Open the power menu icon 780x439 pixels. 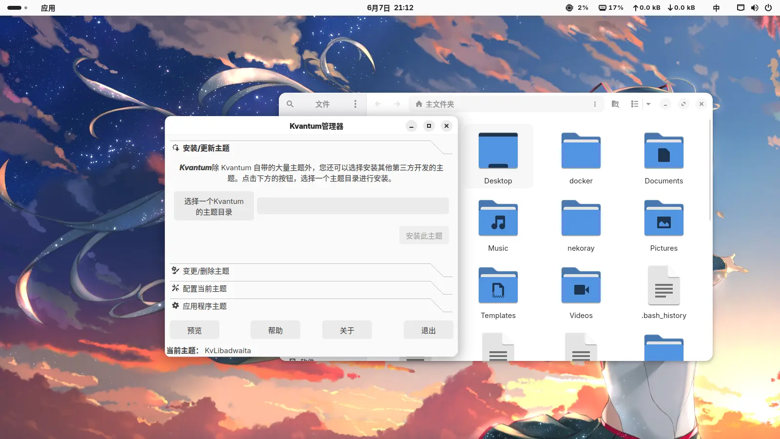coord(768,8)
